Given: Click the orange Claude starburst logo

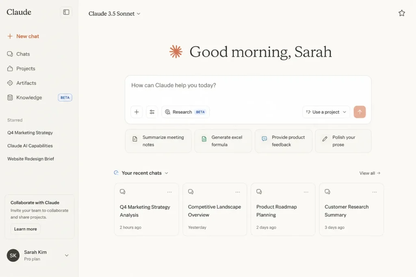Looking at the screenshot, I should click(176, 52).
